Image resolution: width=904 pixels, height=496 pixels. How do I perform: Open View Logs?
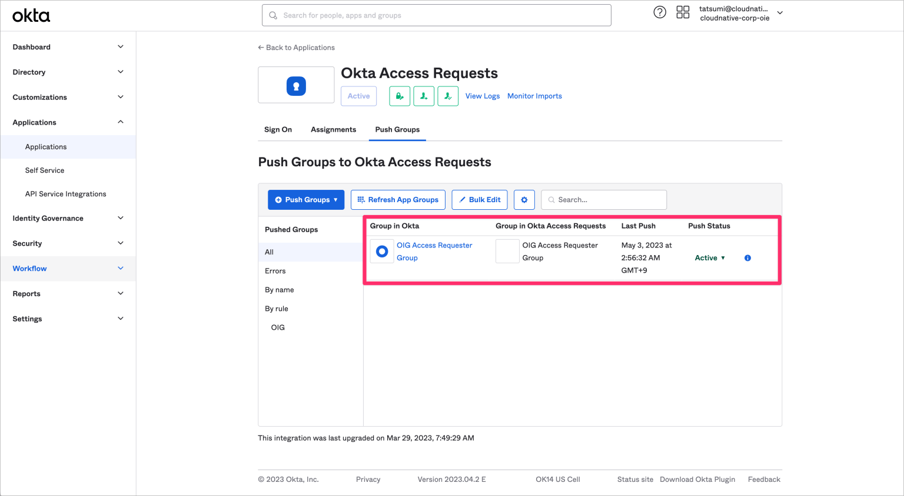pos(482,96)
